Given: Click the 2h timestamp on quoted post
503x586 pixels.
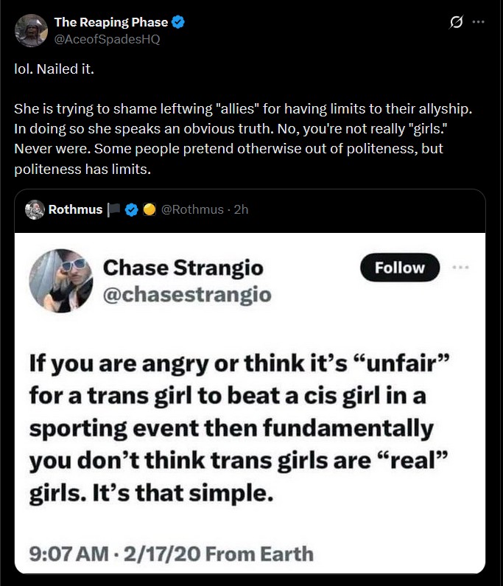Looking at the screenshot, I should pyautogui.click(x=241, y=209).
